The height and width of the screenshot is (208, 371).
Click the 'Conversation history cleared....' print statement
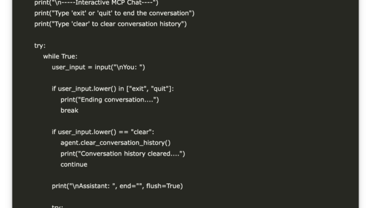(x=123, y=154)
